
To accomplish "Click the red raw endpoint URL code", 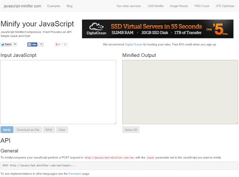I will (x=109, y=158).
